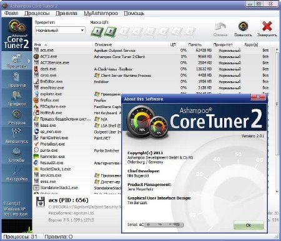
Task: Select the dock.exe process icon
Action: point(36,69)
